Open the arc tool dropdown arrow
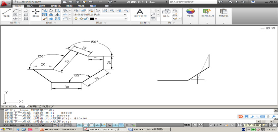 [20, 11]
